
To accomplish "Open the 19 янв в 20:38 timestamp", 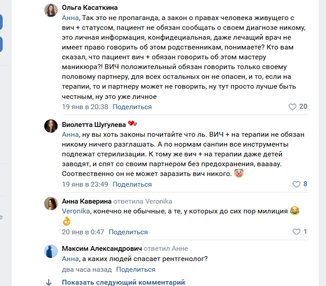I will [x=85, y=107].
